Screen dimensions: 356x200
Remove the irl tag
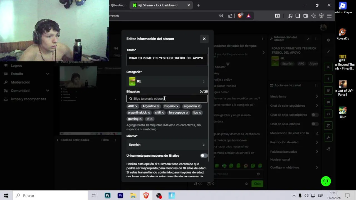pos(151,119)
